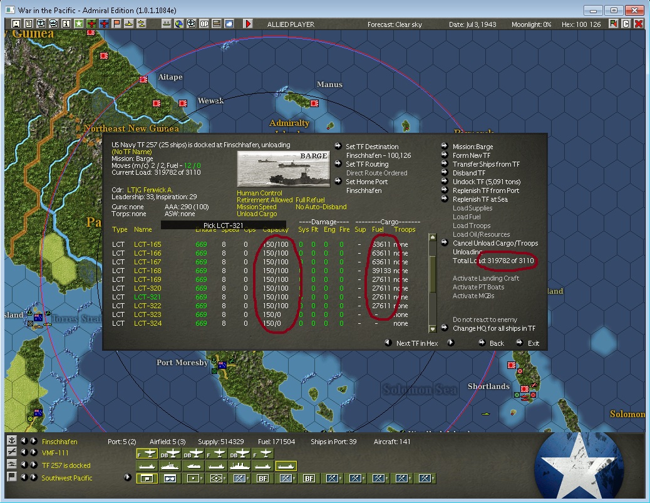Click the Exit button in TF dialog
Image resolution: width=650 pixels, height=503 pixels.
(533, 343)
